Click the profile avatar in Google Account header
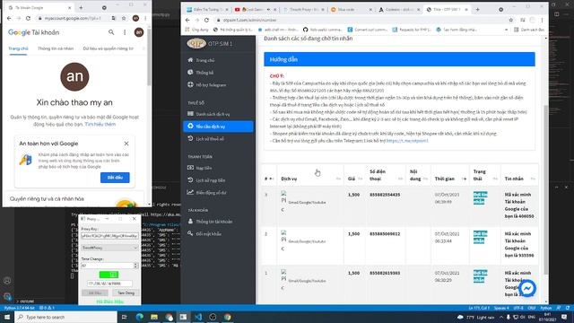The image size is (574, 323). 139,32
